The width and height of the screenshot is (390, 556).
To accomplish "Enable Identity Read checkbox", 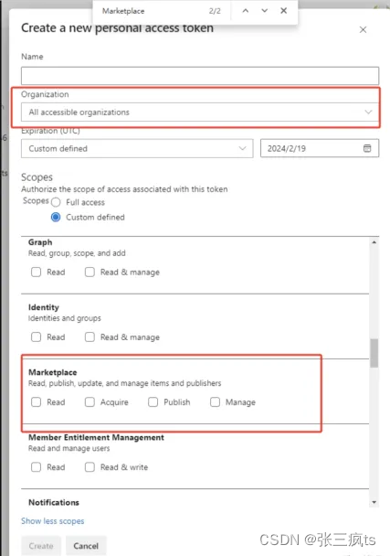I will [x=36, y=337].
